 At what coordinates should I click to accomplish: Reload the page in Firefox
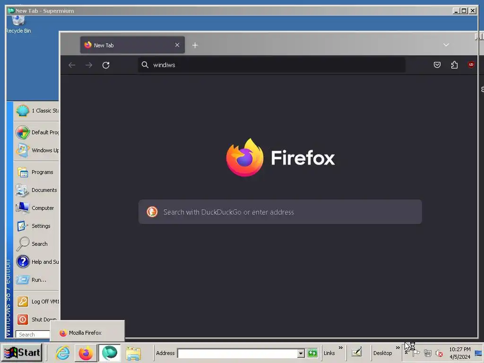106,65
